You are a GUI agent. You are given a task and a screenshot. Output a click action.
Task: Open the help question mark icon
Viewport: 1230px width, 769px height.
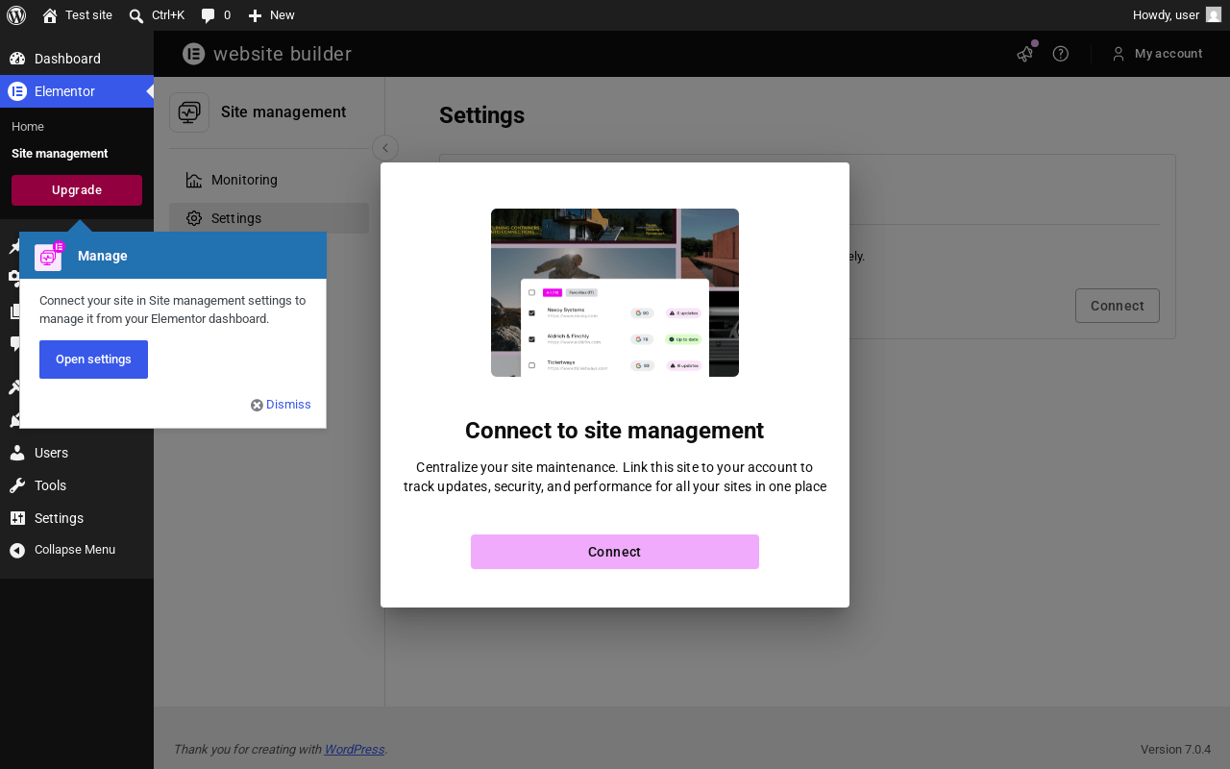(1061, 54)
